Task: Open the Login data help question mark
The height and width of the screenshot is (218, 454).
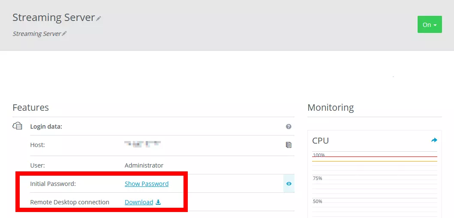Action: click(x=289, y=127)
